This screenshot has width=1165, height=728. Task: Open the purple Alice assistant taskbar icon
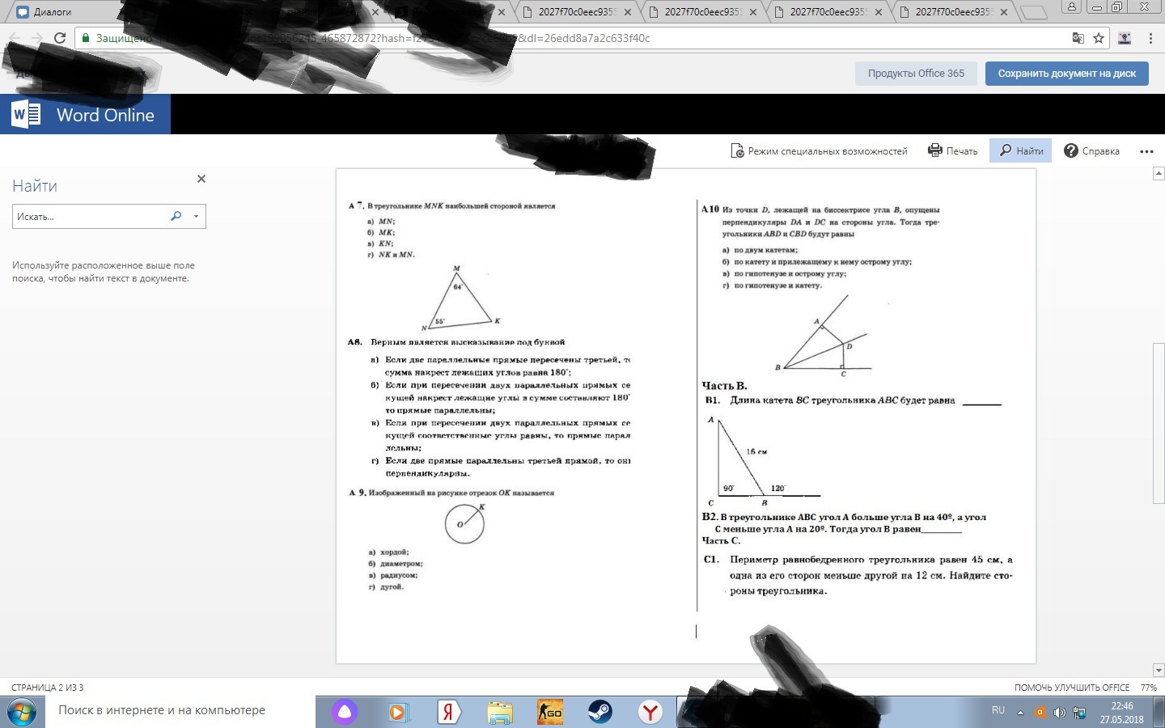345,712
